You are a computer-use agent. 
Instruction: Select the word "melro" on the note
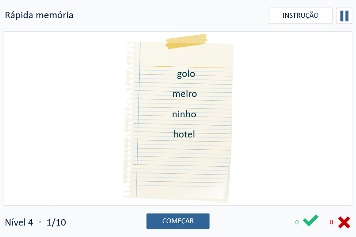click(184, 94)
